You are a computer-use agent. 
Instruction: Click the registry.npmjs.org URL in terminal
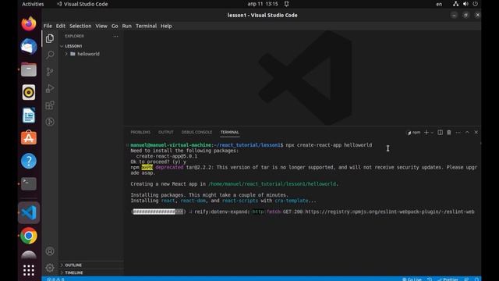coord(390,212)
